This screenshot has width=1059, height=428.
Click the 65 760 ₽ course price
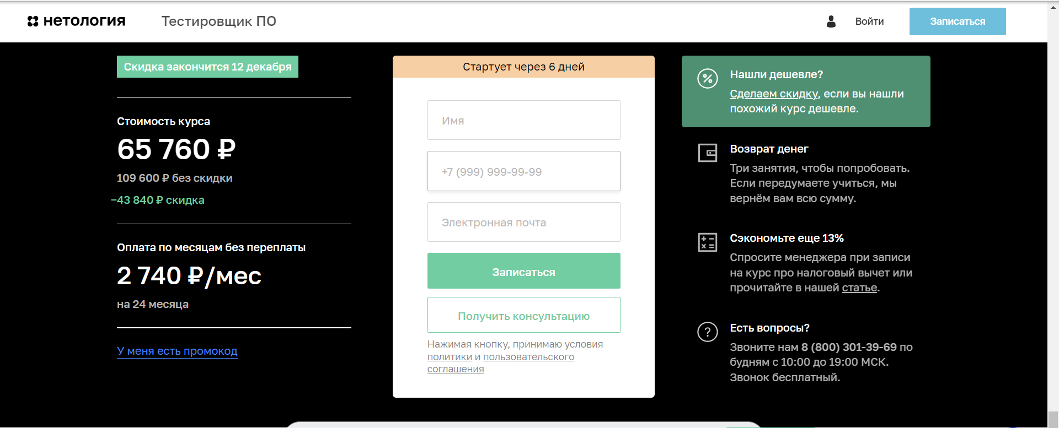coord(176,149)
